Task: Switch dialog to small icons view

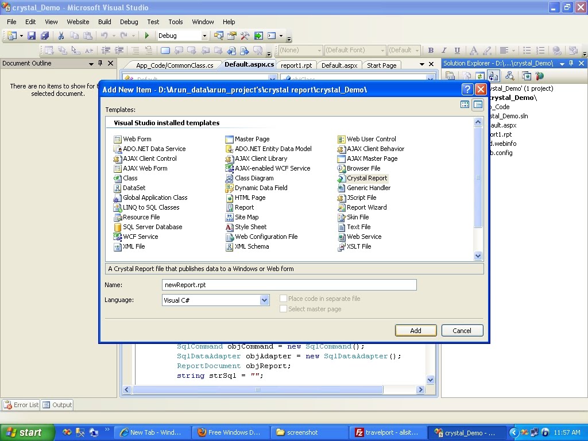Action: [478, 104]
